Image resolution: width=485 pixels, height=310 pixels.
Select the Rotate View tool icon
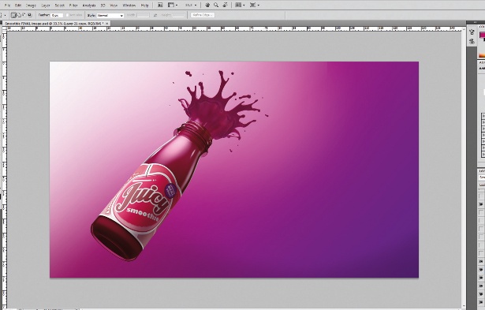[226, 5]
